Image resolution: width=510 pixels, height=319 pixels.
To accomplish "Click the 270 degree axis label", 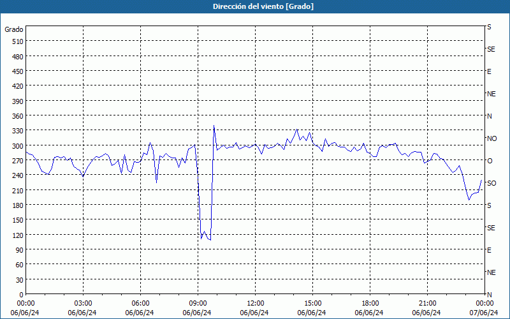I will click(x=18, y=161).
